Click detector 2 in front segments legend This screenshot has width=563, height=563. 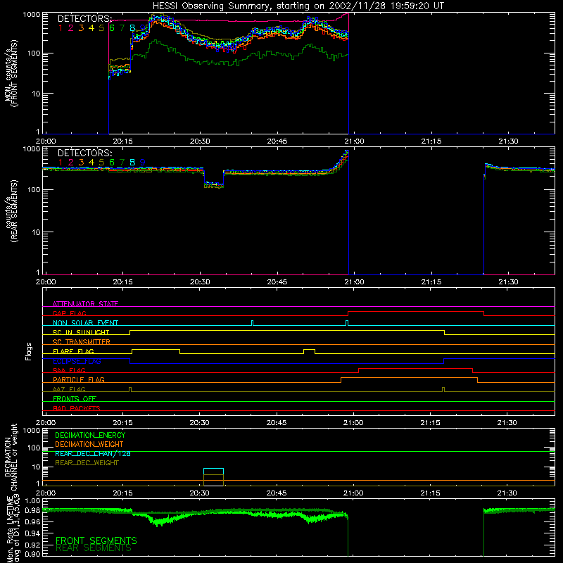click(x=71, y=28)
